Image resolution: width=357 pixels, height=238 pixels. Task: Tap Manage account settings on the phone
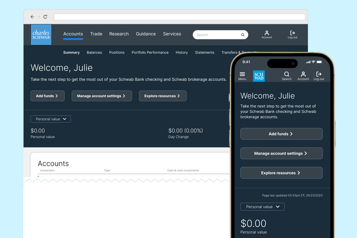coord(281,153)
